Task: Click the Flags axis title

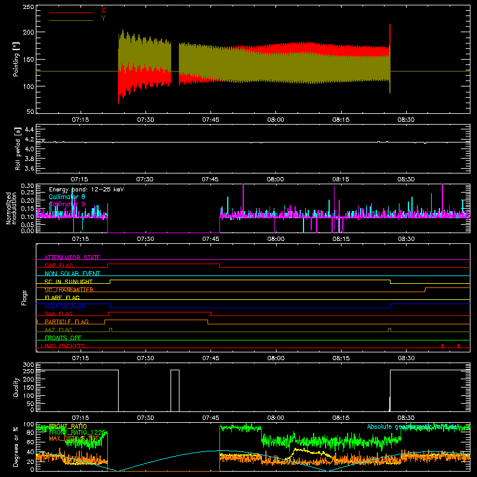Action: coord(24,298)
